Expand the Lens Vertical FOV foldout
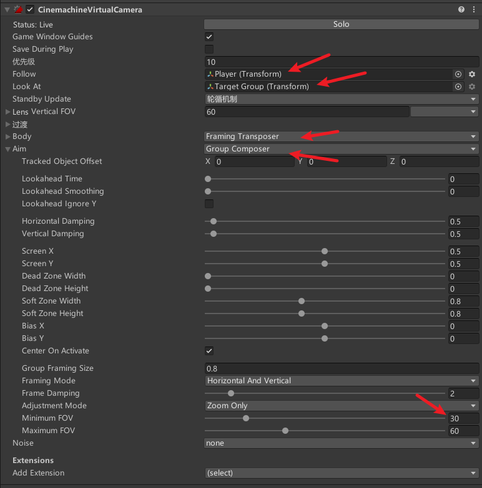The image size is (482, 488). [7, 112]
